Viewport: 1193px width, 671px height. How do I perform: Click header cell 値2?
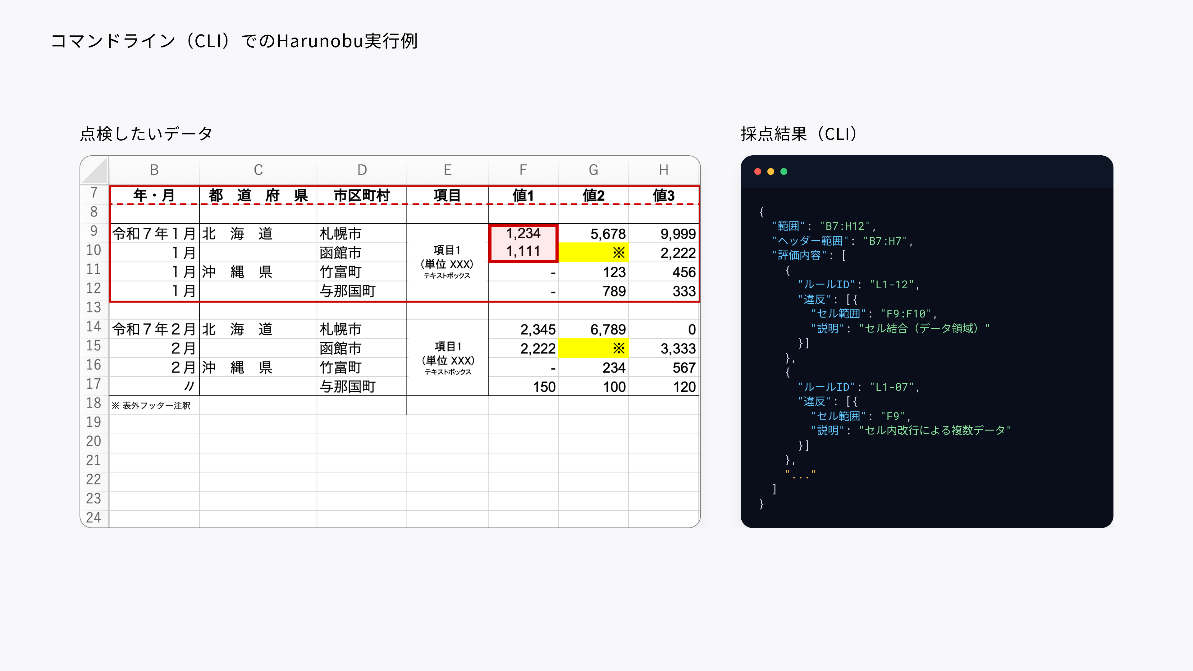[593, 195]
